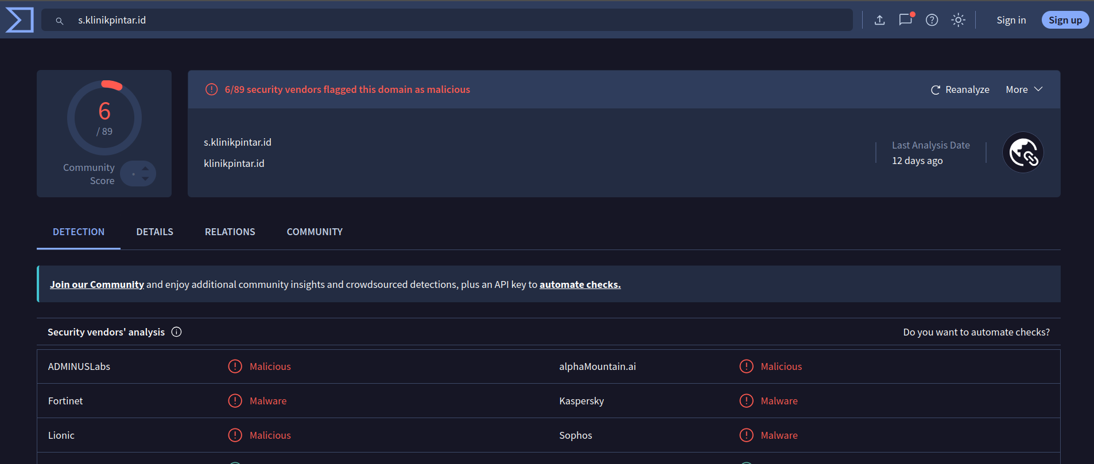
Task: Switch to the DETECTION tab
Action: click(x=79, y=232)
